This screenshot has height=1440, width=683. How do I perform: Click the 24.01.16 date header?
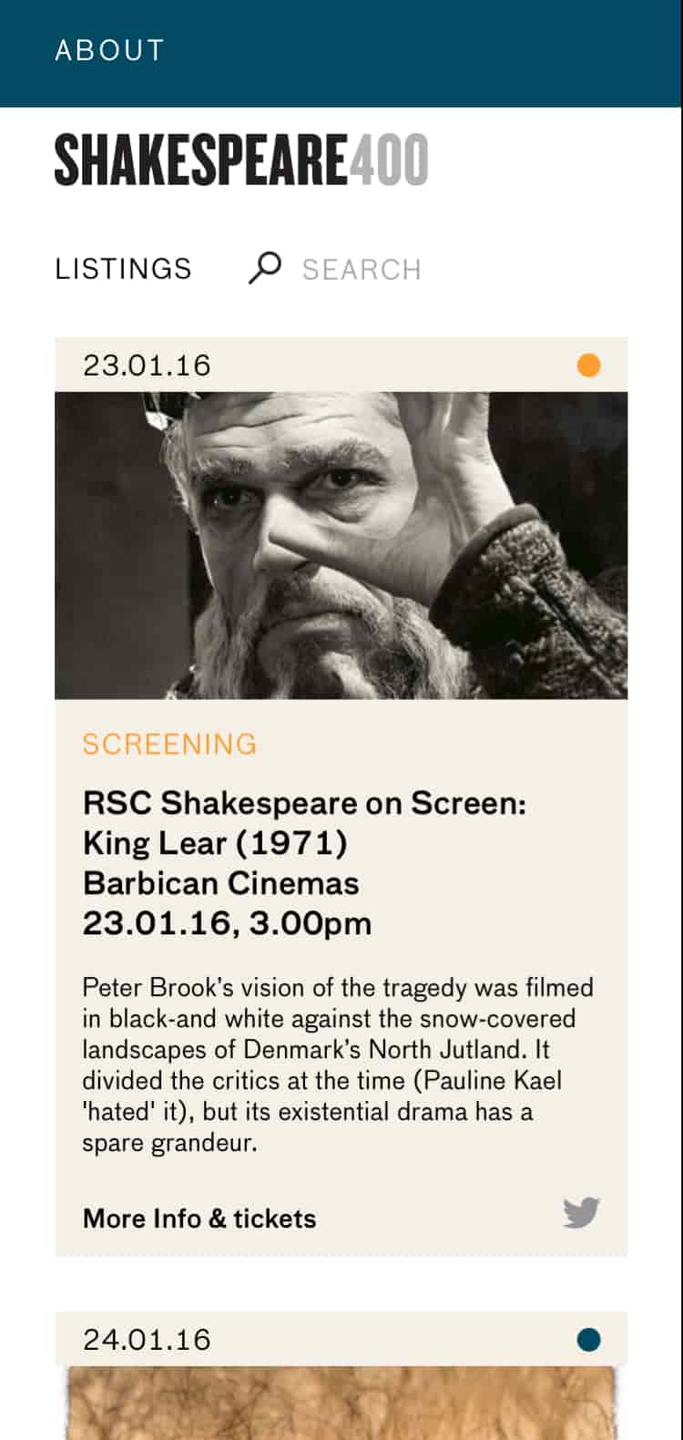pyautogui.click(x=147, y=1340)
